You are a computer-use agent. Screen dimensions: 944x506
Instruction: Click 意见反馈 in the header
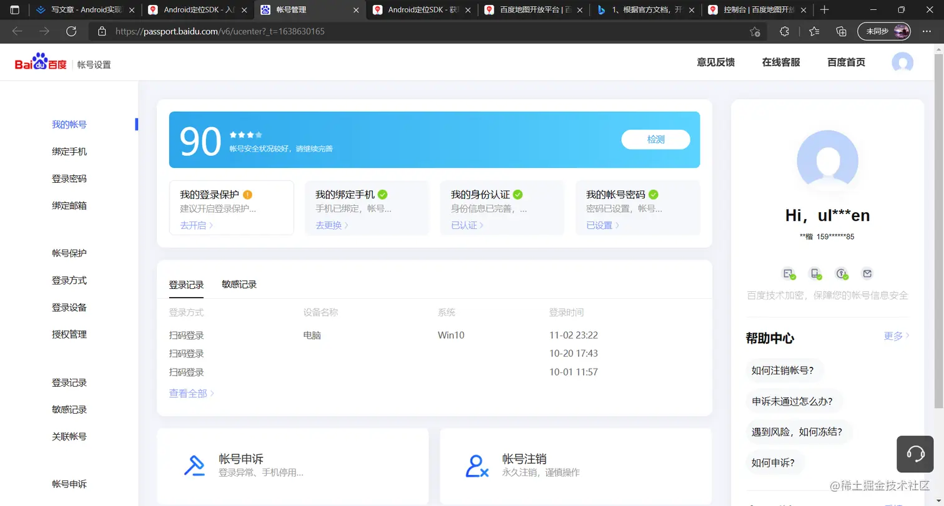click(x=715, y=62)
